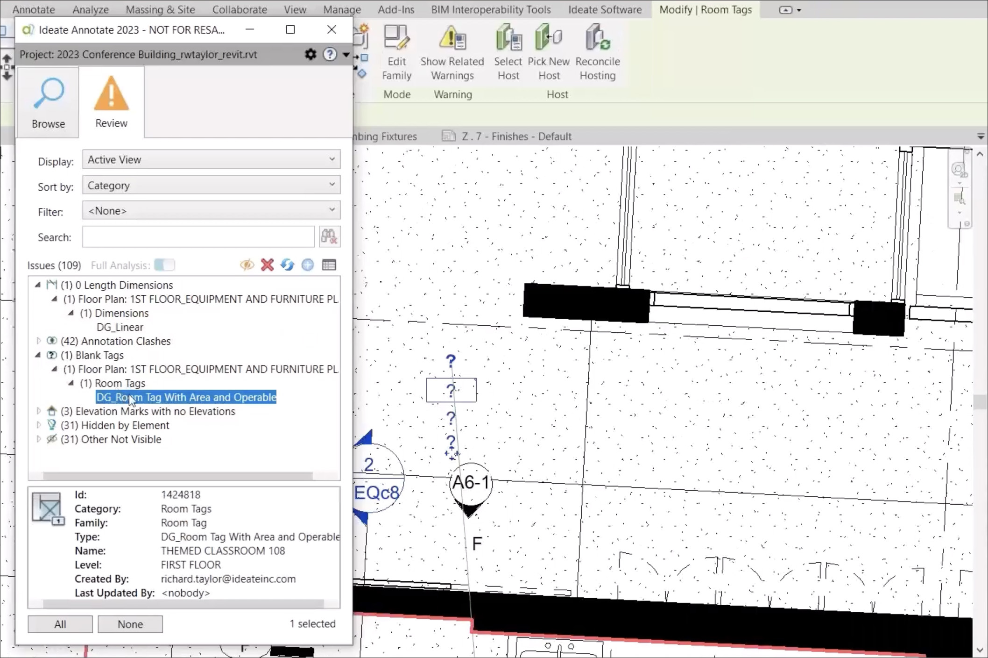Collapse the Floor Plan node under Blank Tags
Viewport: 988px width, 658px height.
point(54,369)
